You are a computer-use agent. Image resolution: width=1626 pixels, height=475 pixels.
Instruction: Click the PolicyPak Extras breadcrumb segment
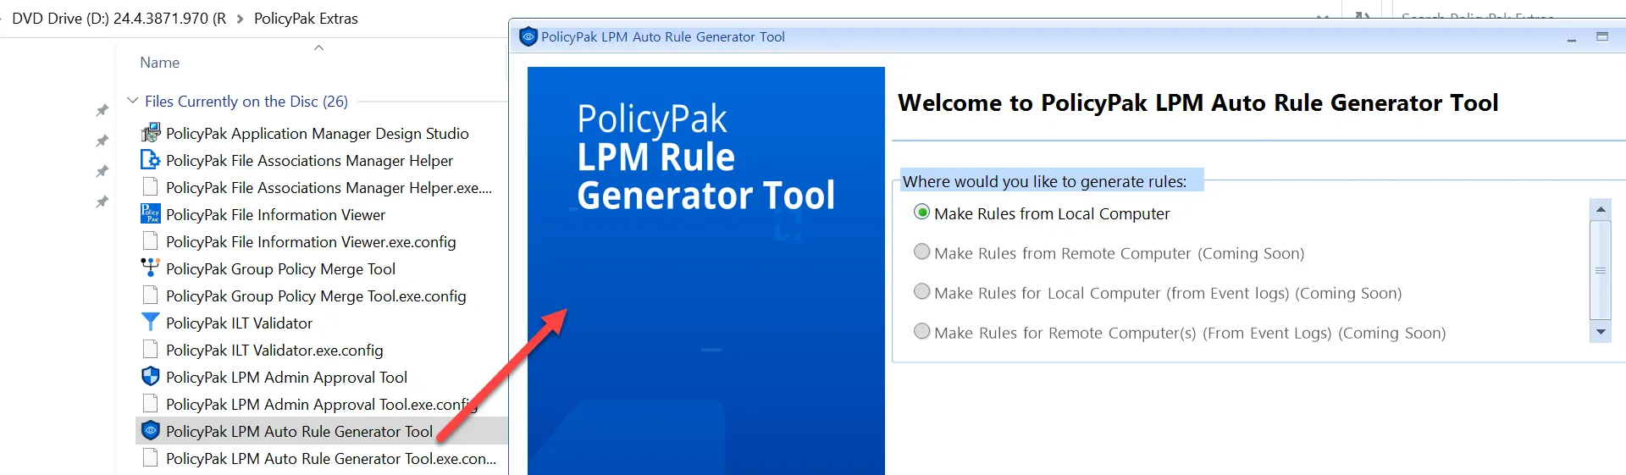click(x=306, y=19)
